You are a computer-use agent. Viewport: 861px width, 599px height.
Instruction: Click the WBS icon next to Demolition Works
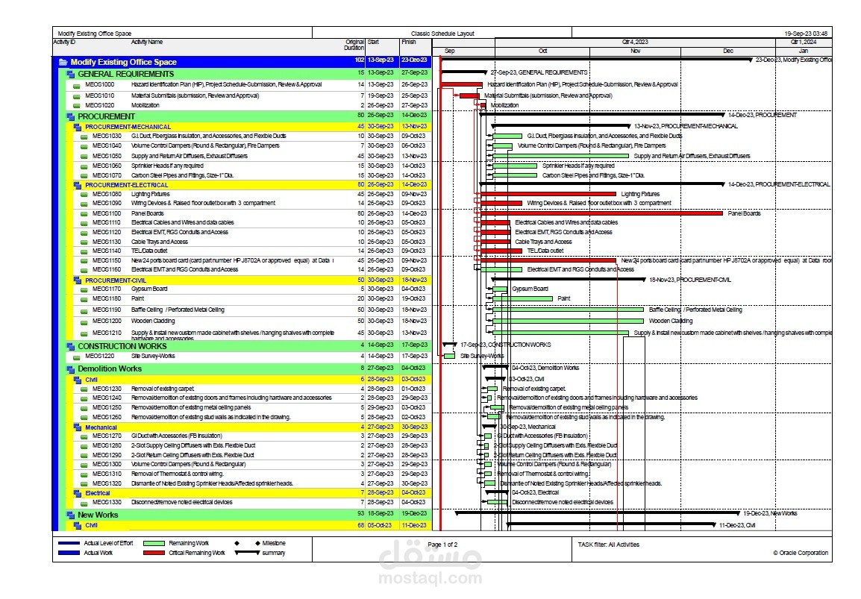click(x=71, y=369)
